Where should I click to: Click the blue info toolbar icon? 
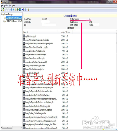tap(13, 10)
